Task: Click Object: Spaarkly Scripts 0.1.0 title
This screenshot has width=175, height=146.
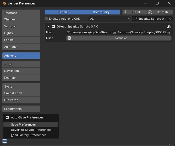Action: coord(77,26)
